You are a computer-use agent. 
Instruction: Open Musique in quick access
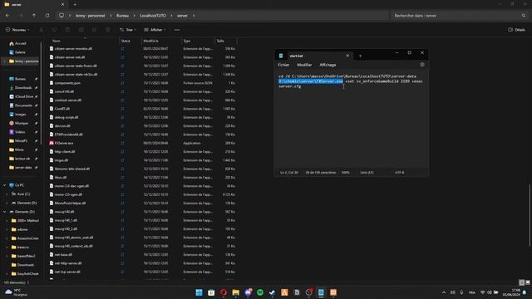21,123
